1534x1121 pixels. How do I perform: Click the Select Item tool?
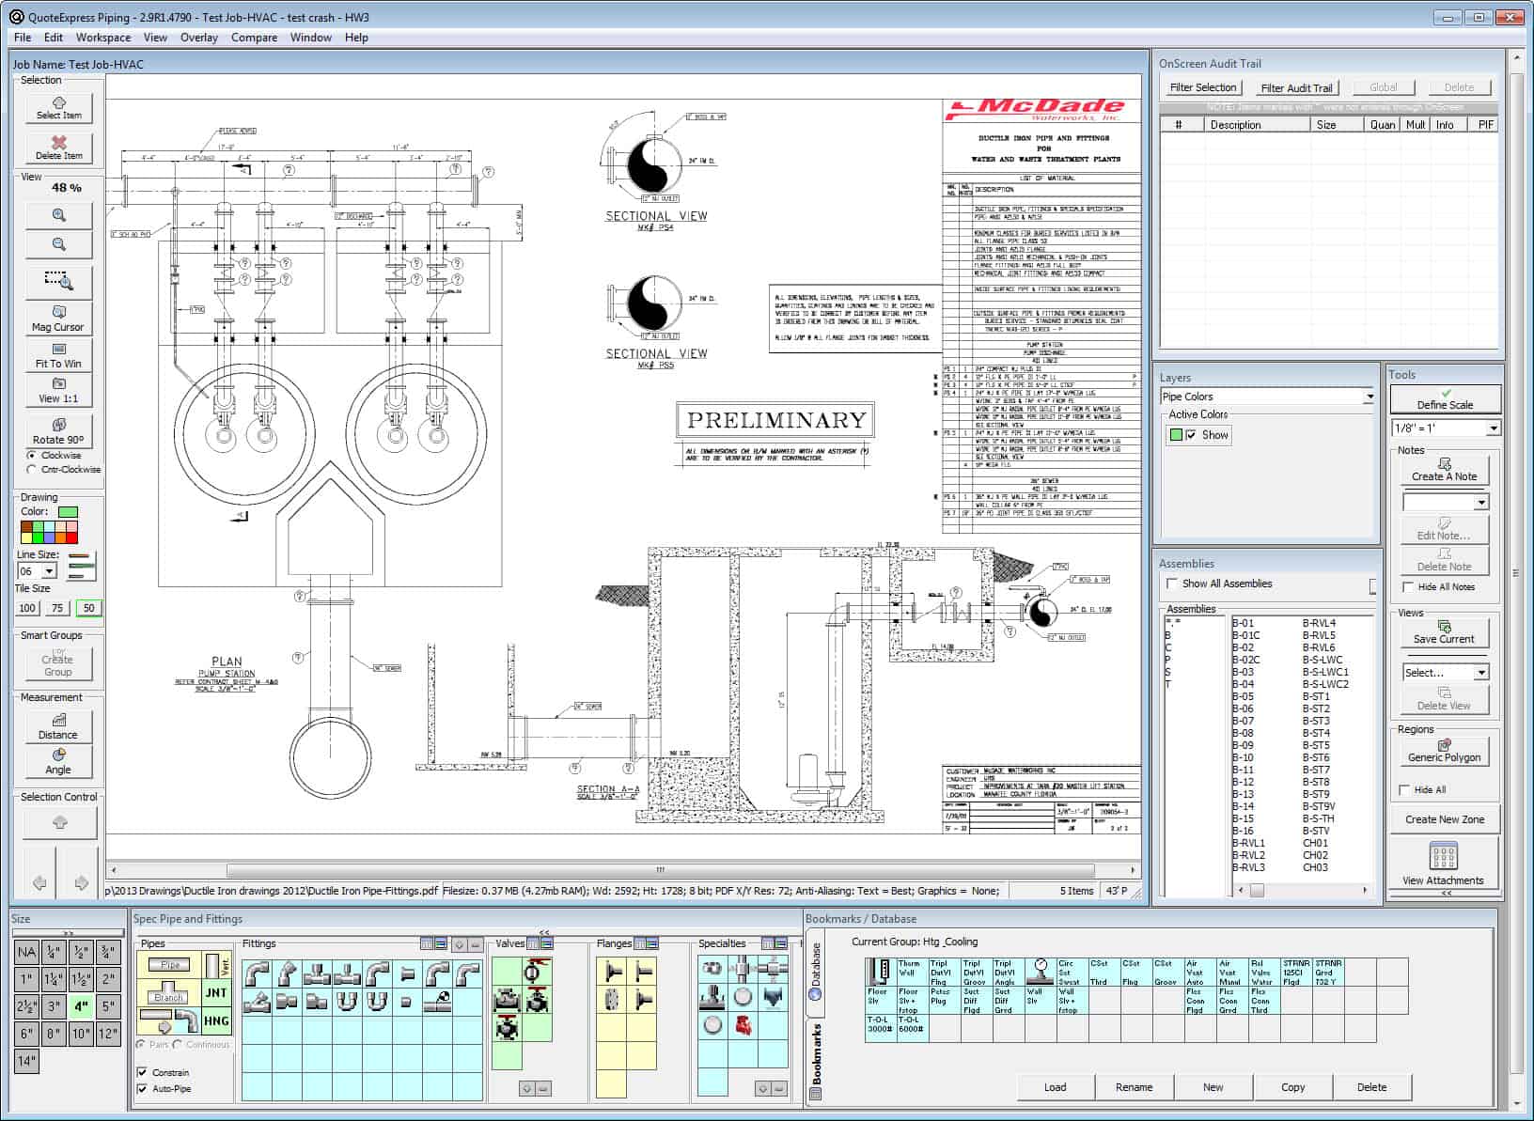(x=58, y=108)
